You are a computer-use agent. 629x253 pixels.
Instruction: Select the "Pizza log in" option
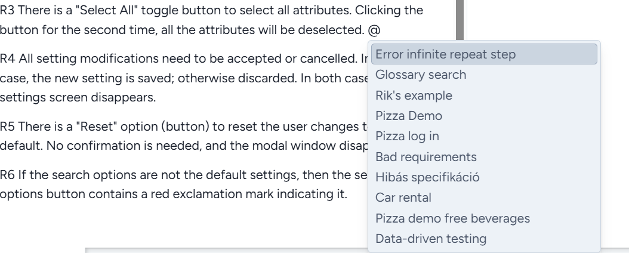pos(407,136)
